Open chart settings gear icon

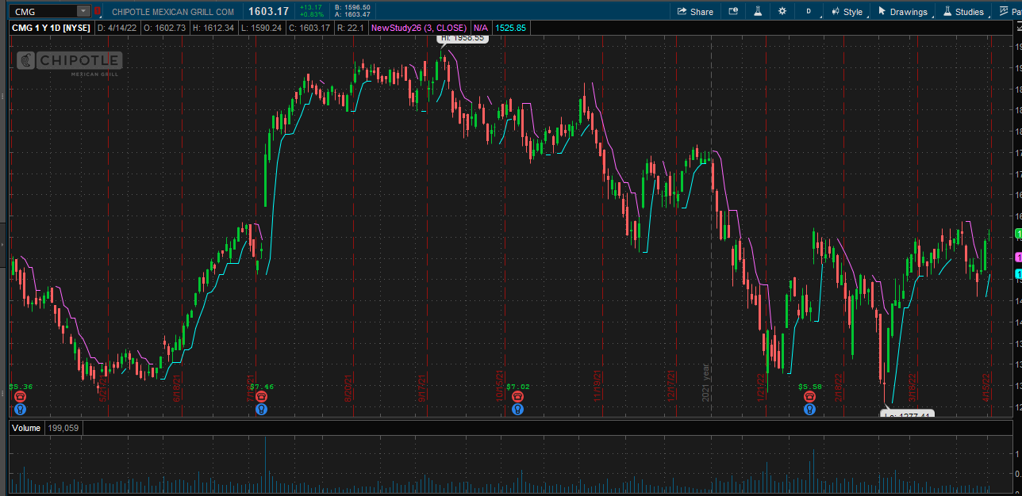782,12
